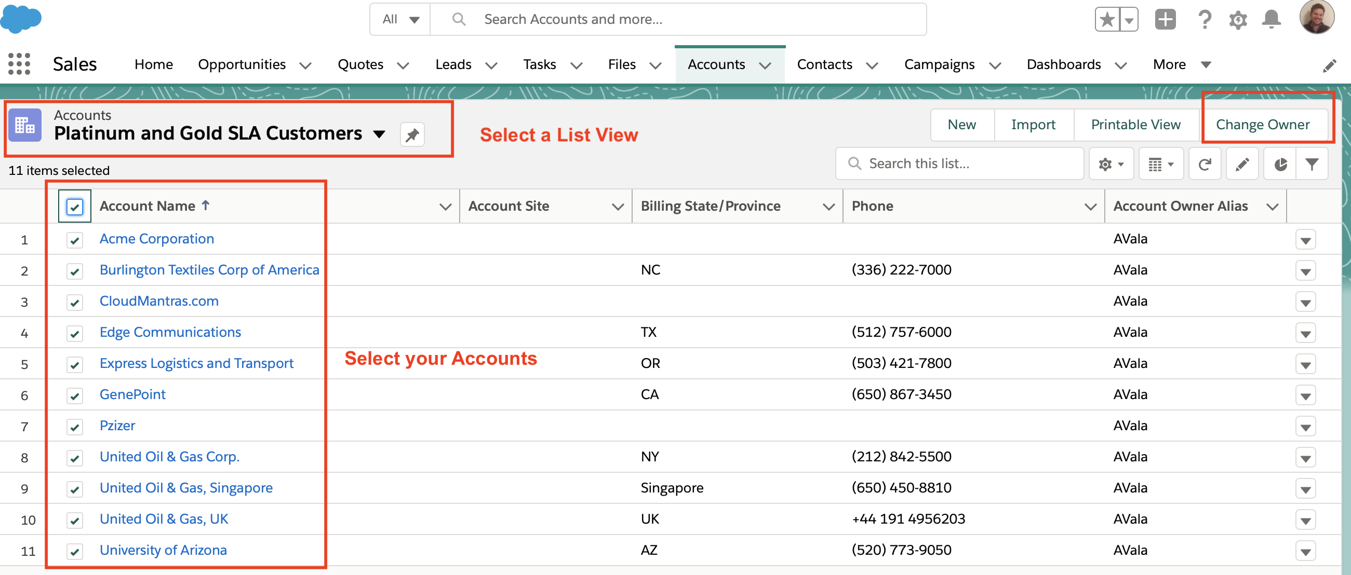This screenshot has width=1351, height=575.
Task: Open Setup gear in global header
Action: (1238, 20)
